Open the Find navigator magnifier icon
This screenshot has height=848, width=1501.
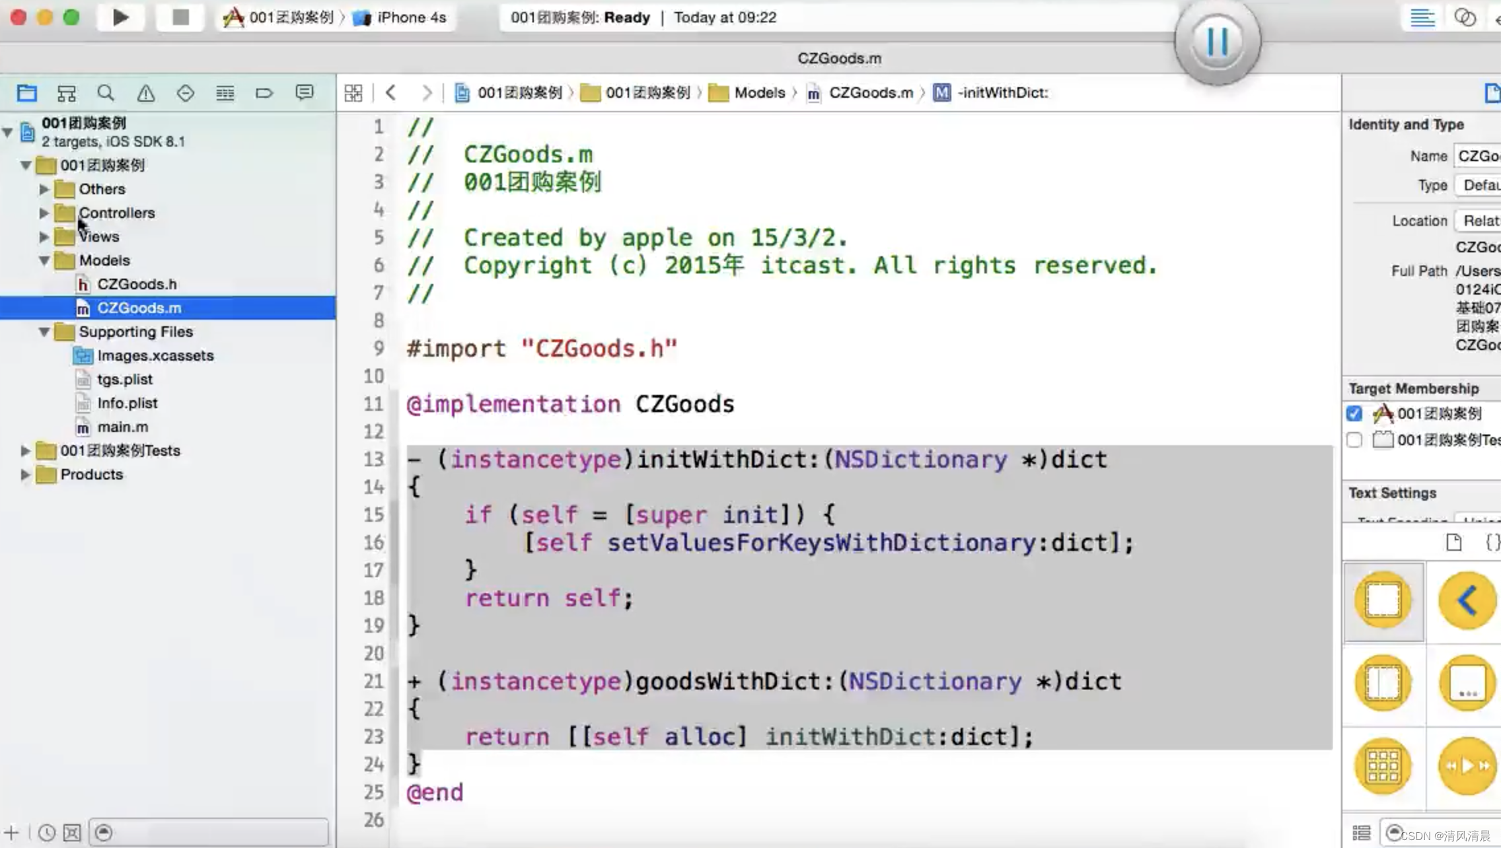pos(106,93)
